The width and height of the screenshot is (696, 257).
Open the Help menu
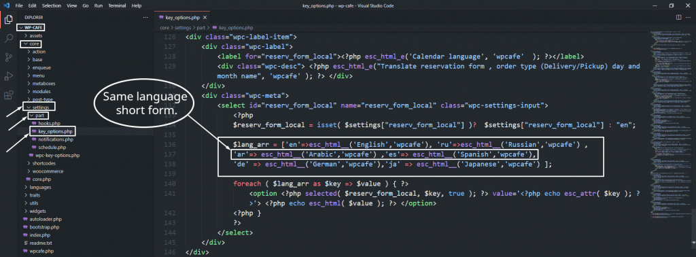[x=137, y=5]
